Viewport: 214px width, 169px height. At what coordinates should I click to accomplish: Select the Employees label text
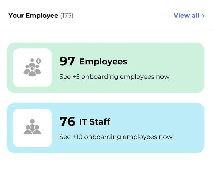[103, 62]
